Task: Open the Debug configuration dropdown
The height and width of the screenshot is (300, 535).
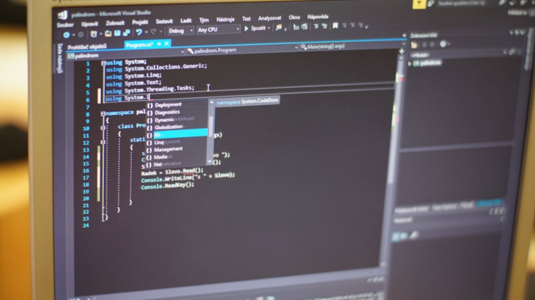Action: [181, 31]
